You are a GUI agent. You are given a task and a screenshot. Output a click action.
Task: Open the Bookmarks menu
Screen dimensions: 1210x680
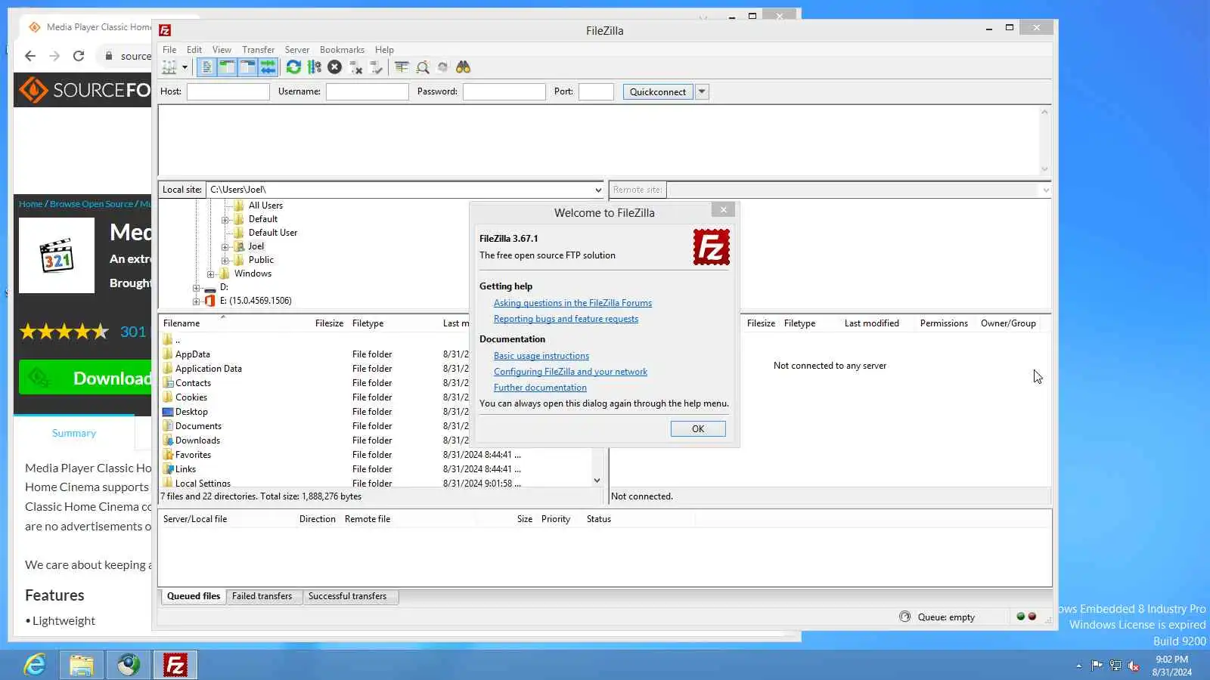(x=342, y=50)
